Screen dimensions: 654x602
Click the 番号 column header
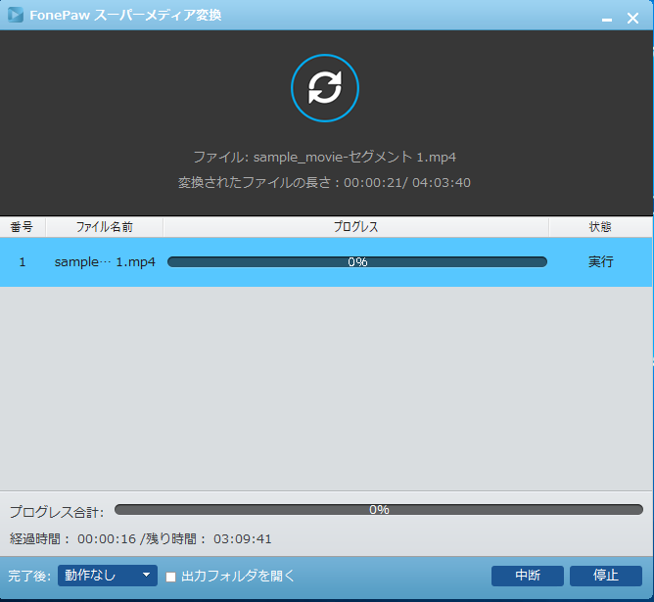23,227
